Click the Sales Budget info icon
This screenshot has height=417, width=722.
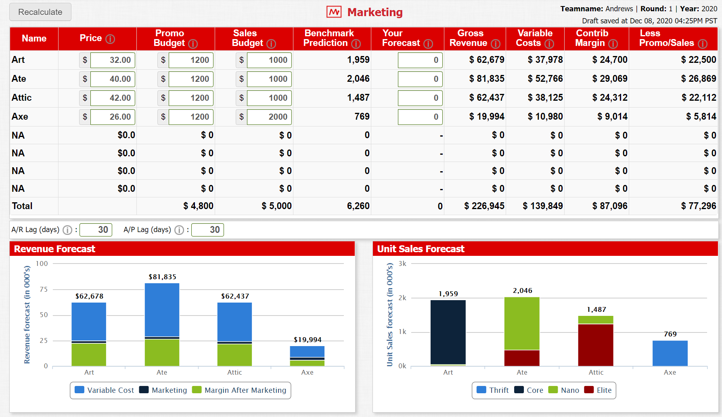271,44
